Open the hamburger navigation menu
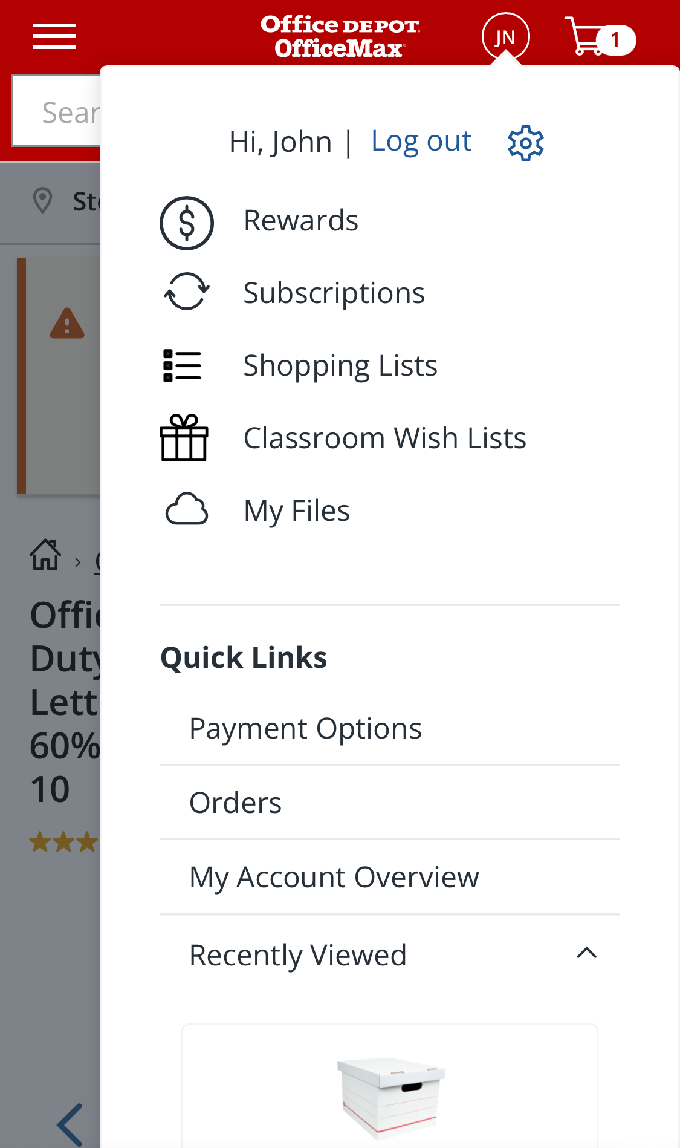The image size is (680, 1148). pos(54,36)
